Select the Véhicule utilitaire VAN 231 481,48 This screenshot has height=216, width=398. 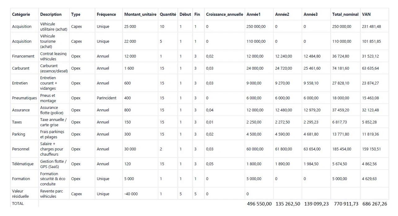[371, 27]
